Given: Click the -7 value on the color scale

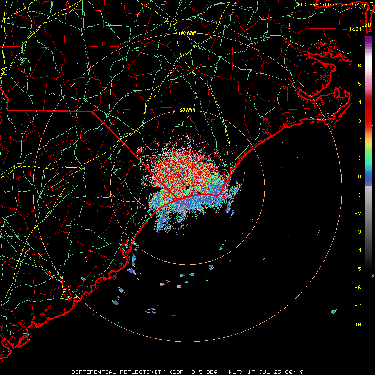Looking at the screenshot, I should pyautogui.click(x=358, y=306).
